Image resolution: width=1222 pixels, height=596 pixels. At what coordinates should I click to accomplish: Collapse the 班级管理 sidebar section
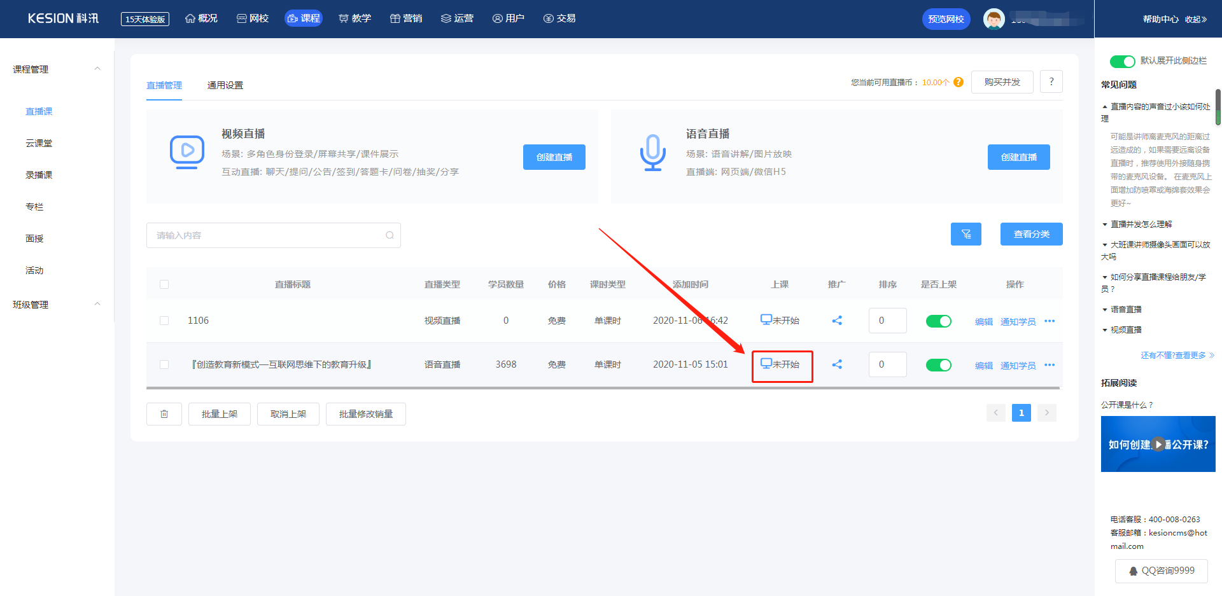click(x=97, y=304)
